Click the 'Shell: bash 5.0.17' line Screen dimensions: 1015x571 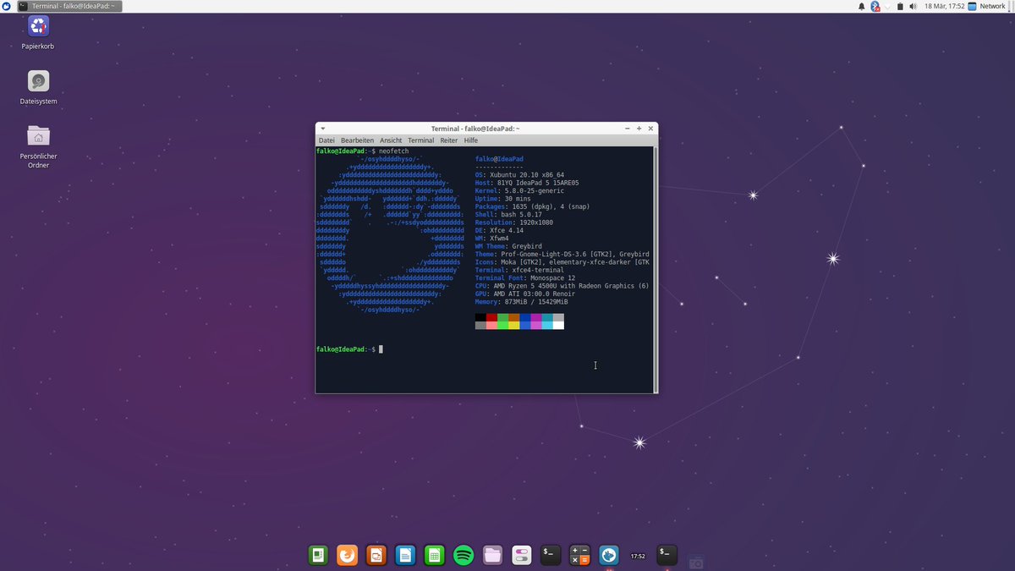tap(509, 215)
